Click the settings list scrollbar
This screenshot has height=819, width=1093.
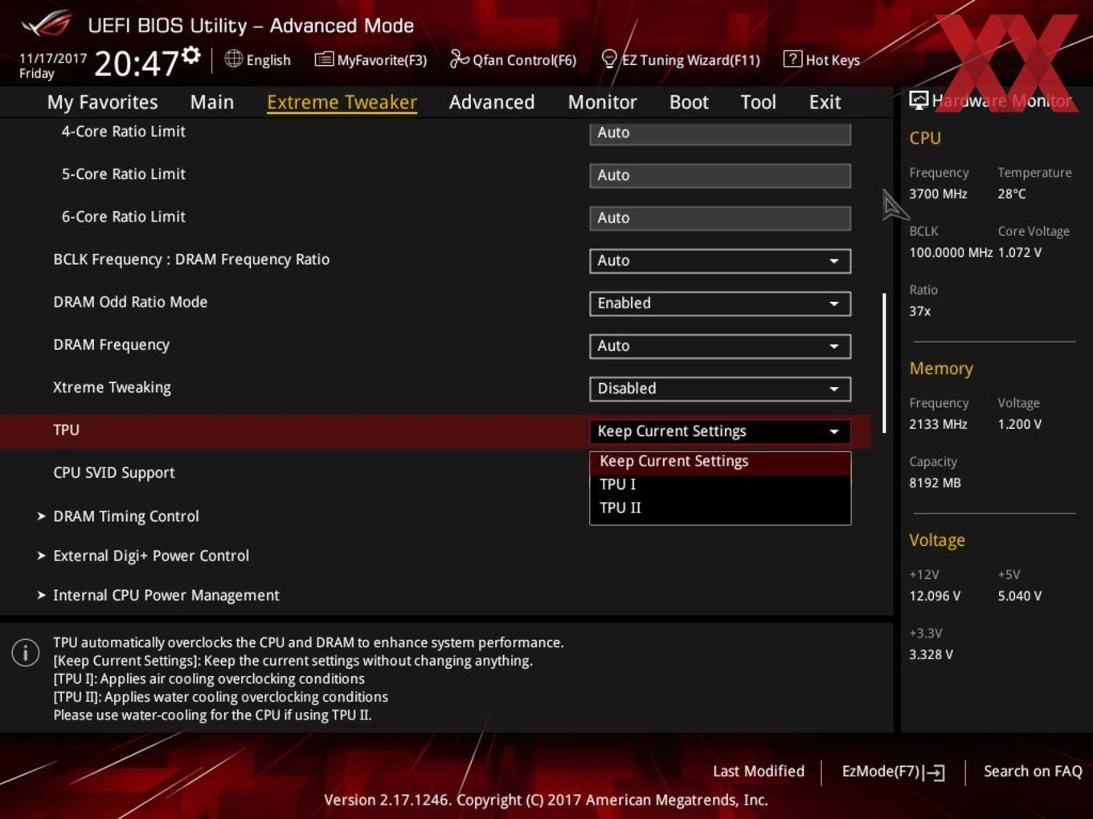pyautogui.click(x=884, y=363)
